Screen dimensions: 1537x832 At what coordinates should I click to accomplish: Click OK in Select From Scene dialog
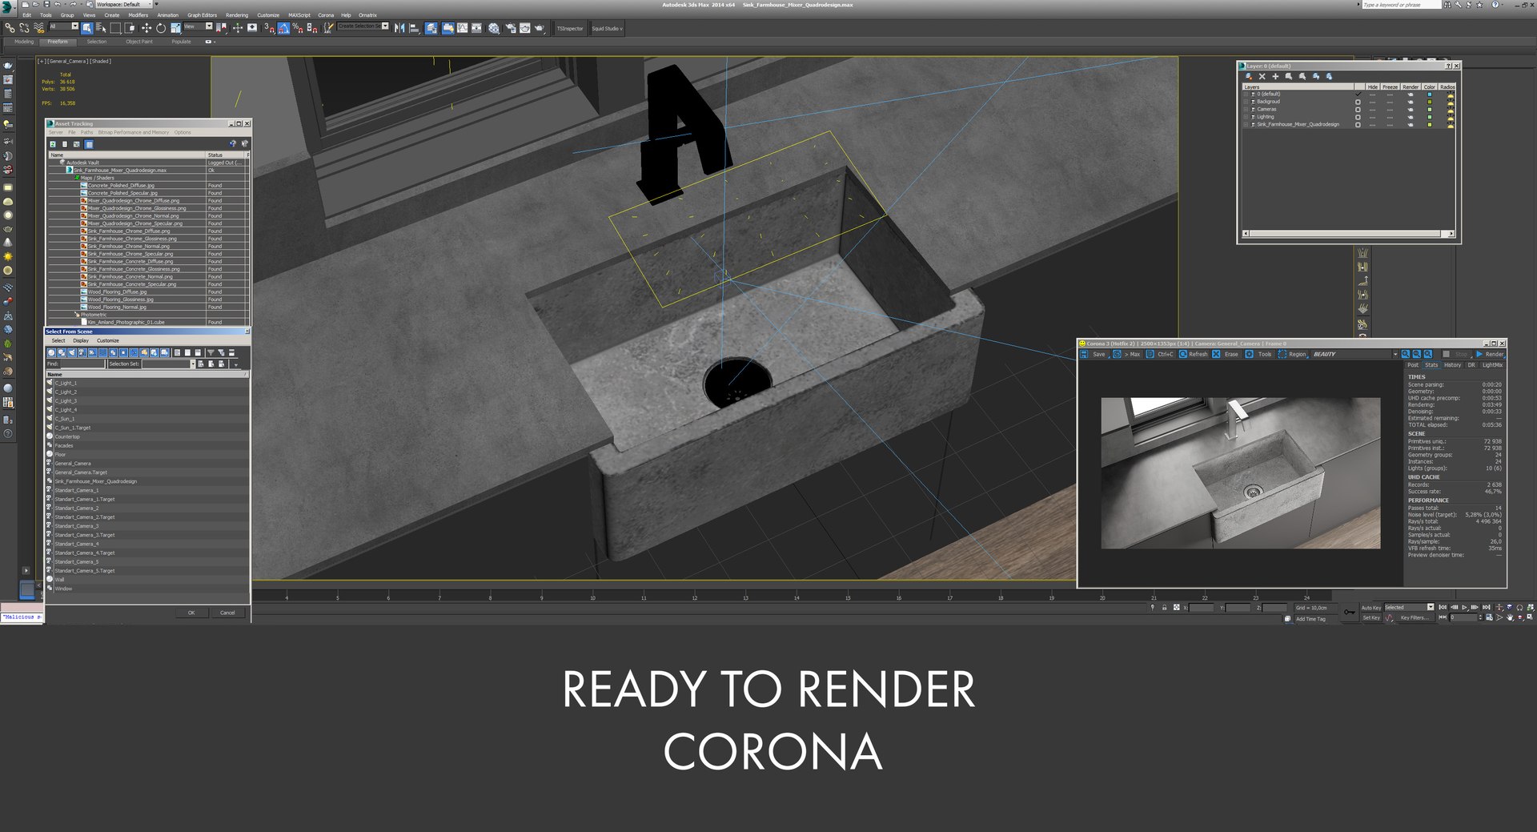coord(191,613)
